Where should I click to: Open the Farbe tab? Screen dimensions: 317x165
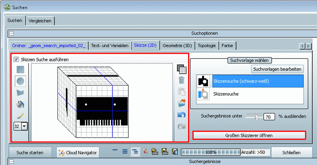point(227,46)
